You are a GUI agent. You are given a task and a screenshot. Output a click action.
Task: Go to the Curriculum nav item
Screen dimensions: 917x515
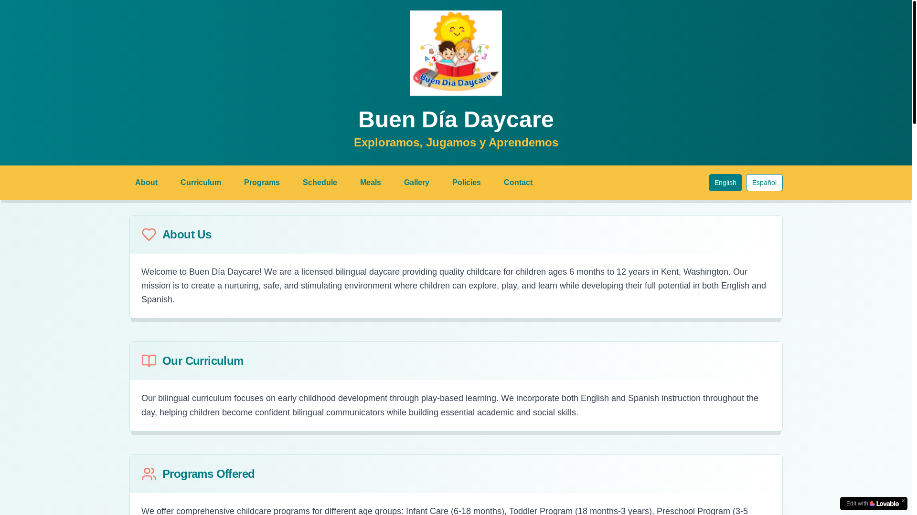[x=201, y=183]
